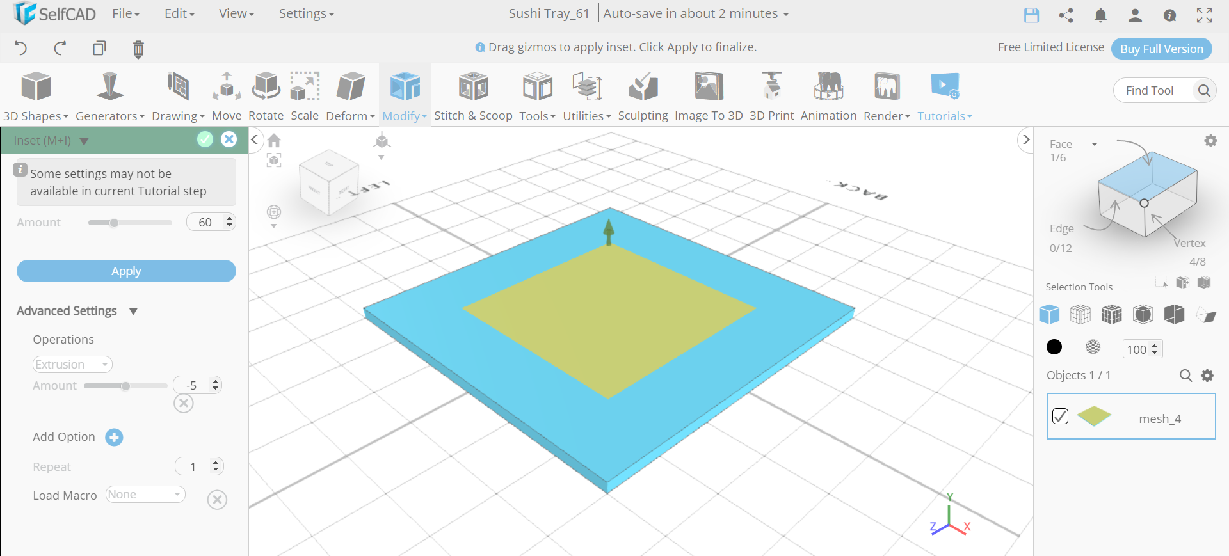Click the search objects magnifier icon
Screen dimensions: 1229x556
1185,376
